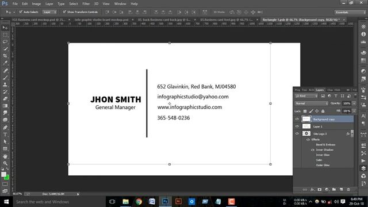Select the Eyedropper tool

click(x=5, y=63)
